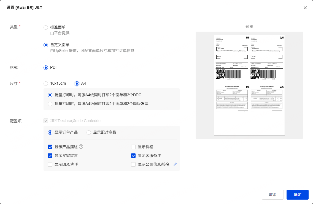This screenshot has width=313, height=204.
Task: Click the pencil edit icon for company info
Action: coord(175,164)
